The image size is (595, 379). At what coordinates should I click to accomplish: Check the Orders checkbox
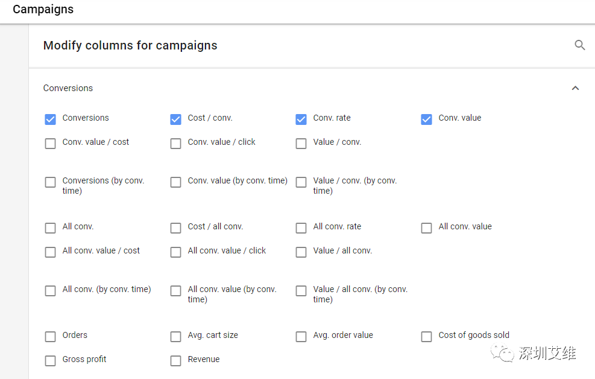(x=51, y=336)
